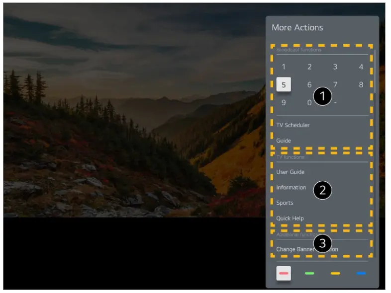Choose the green color button
The height and width of the screenshot is (293, 391).
tap(309, 273)
